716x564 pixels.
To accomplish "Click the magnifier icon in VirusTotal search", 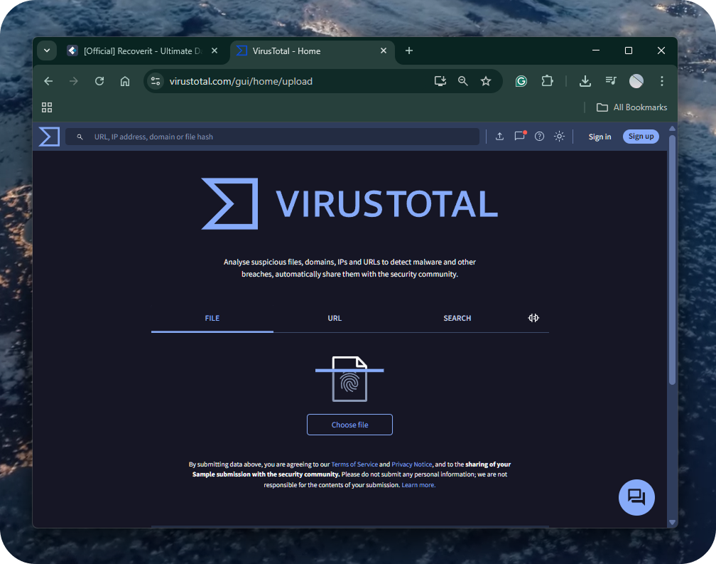I will [x=80, y=137].
